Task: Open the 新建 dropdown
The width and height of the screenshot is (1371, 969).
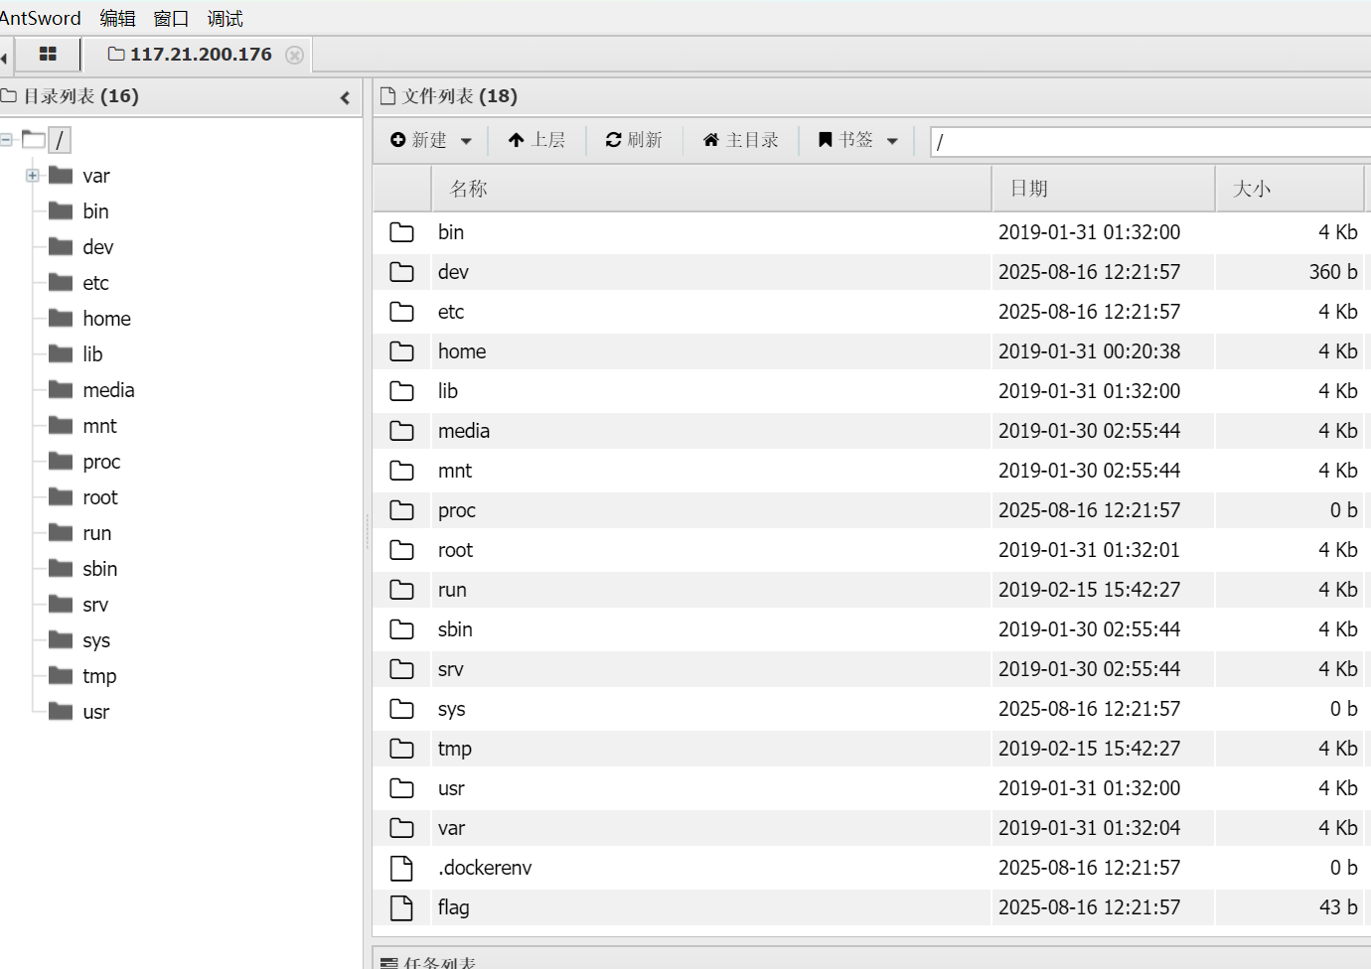Action: (x=430, y=140)
